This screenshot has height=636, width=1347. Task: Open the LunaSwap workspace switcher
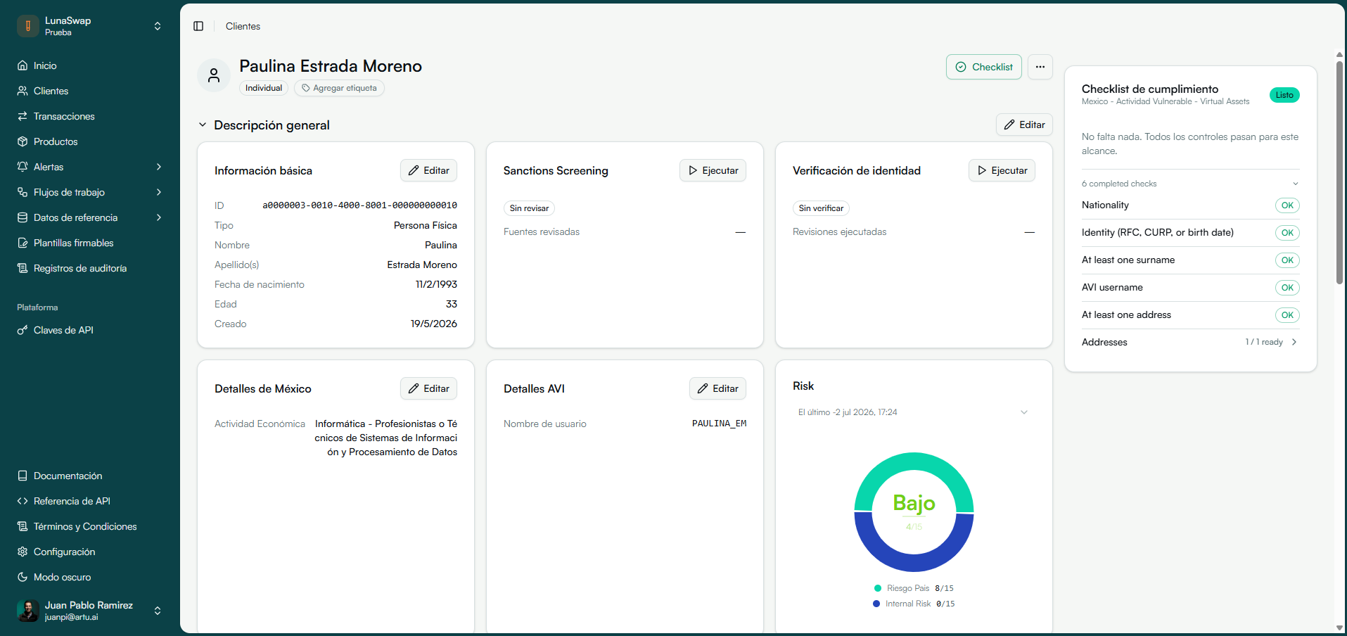coord(90,26)
